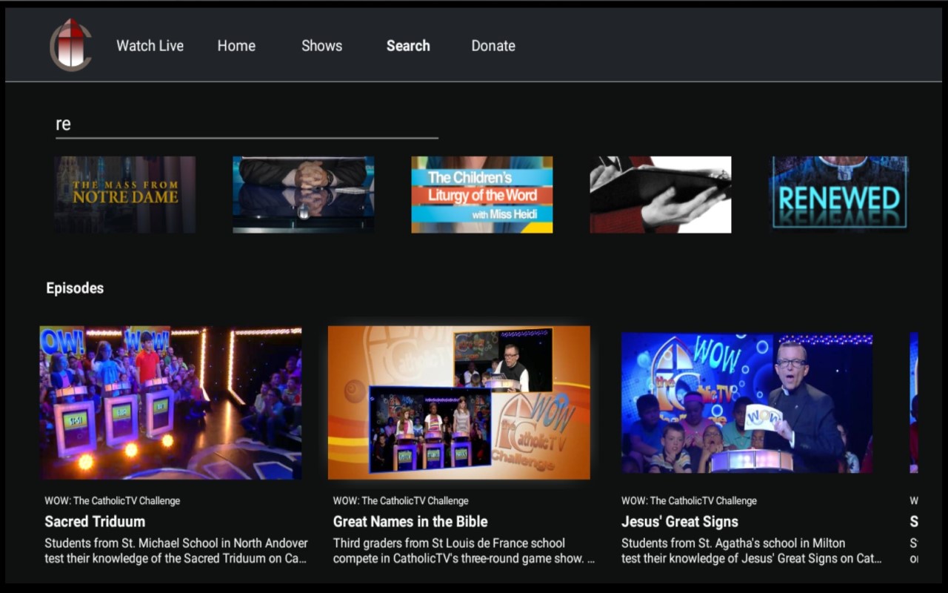Click the black-and-white Bible reading thumbnail
Image resolution: width=948 pixels, height=593 pixels.
660,194
